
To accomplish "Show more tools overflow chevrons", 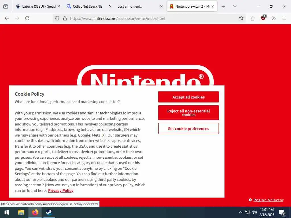I will pos(274,18).
